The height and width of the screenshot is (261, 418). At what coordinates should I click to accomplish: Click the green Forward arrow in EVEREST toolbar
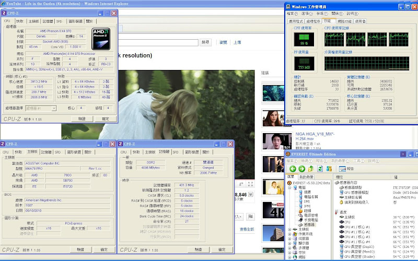(302, 169)
